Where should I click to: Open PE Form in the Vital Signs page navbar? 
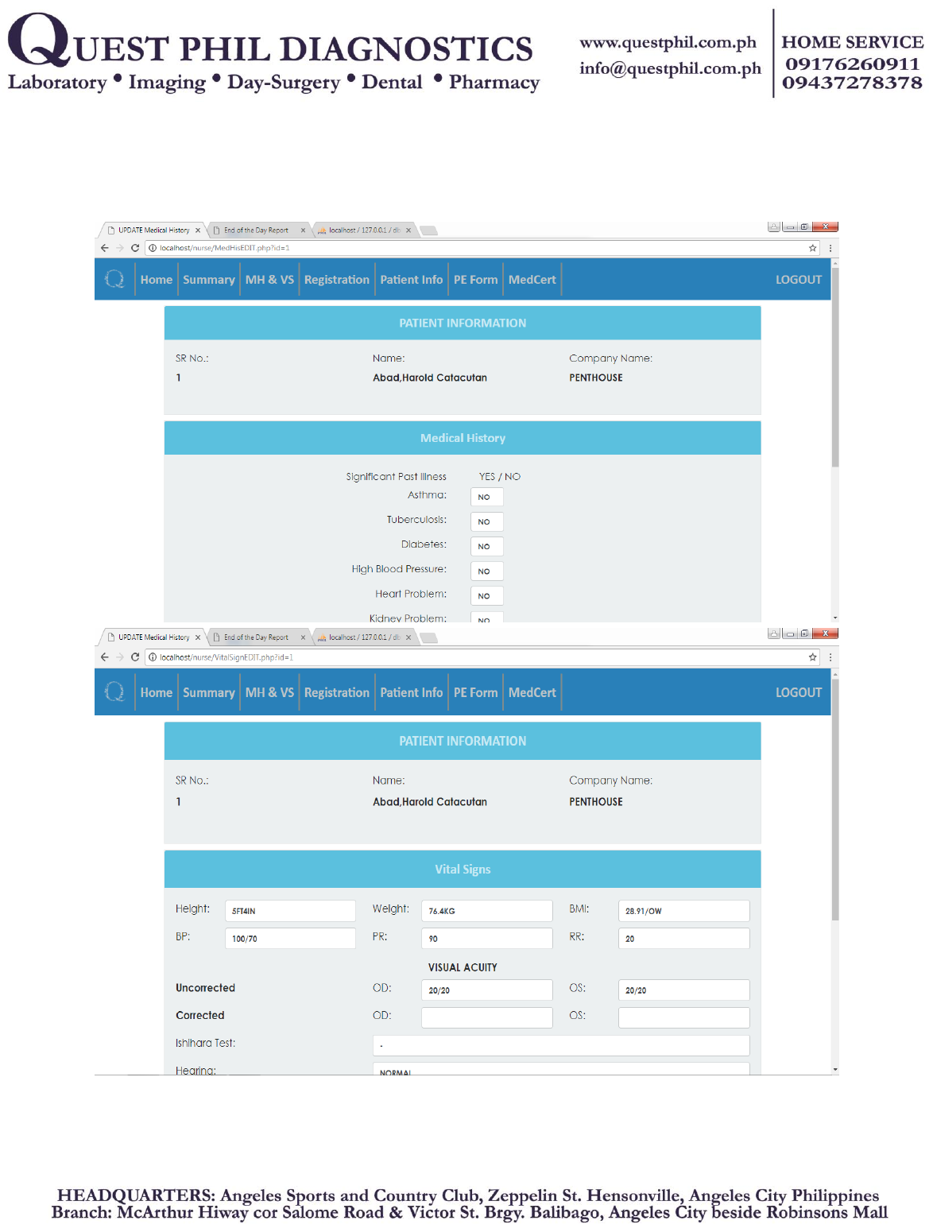click(475, 692)
